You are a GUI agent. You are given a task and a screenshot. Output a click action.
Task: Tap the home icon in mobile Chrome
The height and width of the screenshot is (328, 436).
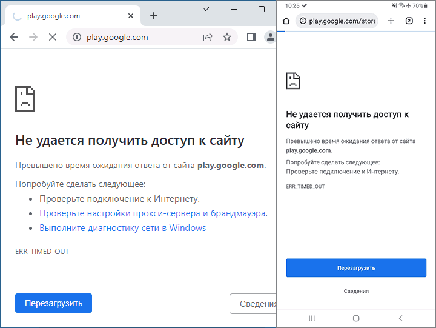(286, 21)
